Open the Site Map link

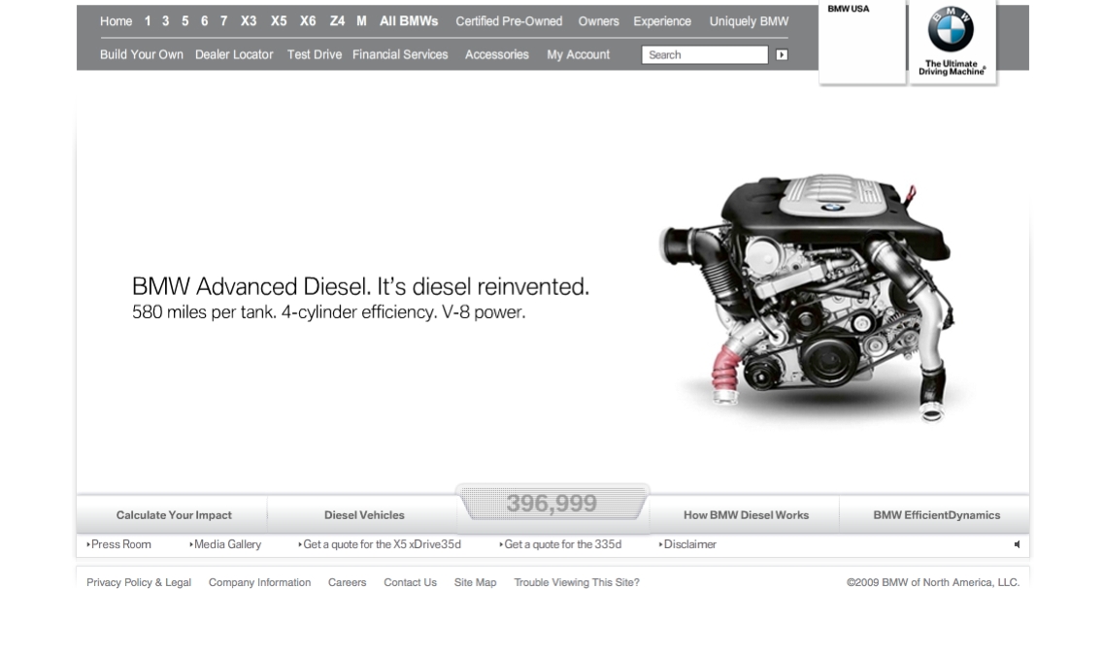[x=475, y=582]
